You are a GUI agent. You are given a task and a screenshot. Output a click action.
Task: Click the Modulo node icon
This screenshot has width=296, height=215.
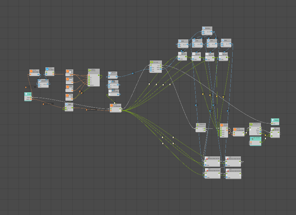[x=40, y=81]
